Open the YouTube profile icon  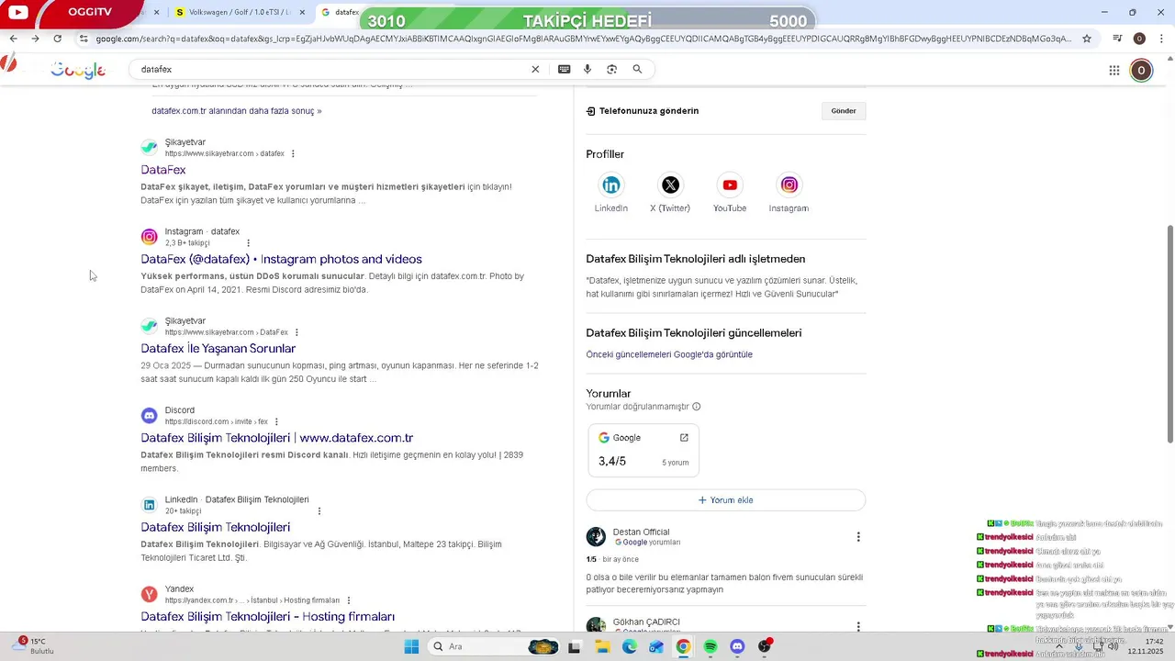(x=730, y=185)
